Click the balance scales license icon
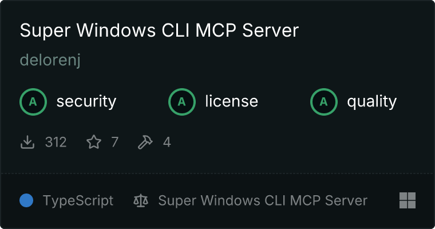The image size is (435, 229). [x=141, y=200]
